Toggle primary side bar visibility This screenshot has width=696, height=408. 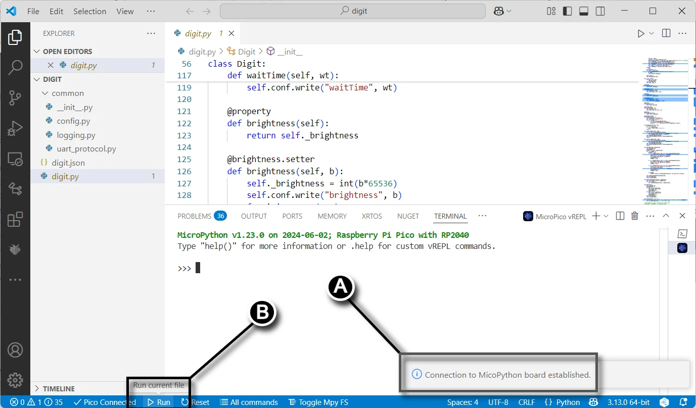pyautogui.click(x=568, y=11)
